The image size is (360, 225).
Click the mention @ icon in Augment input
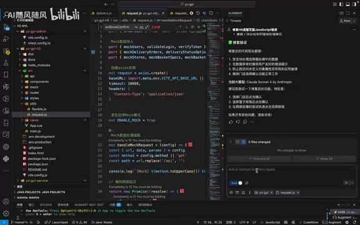(231, 192)
